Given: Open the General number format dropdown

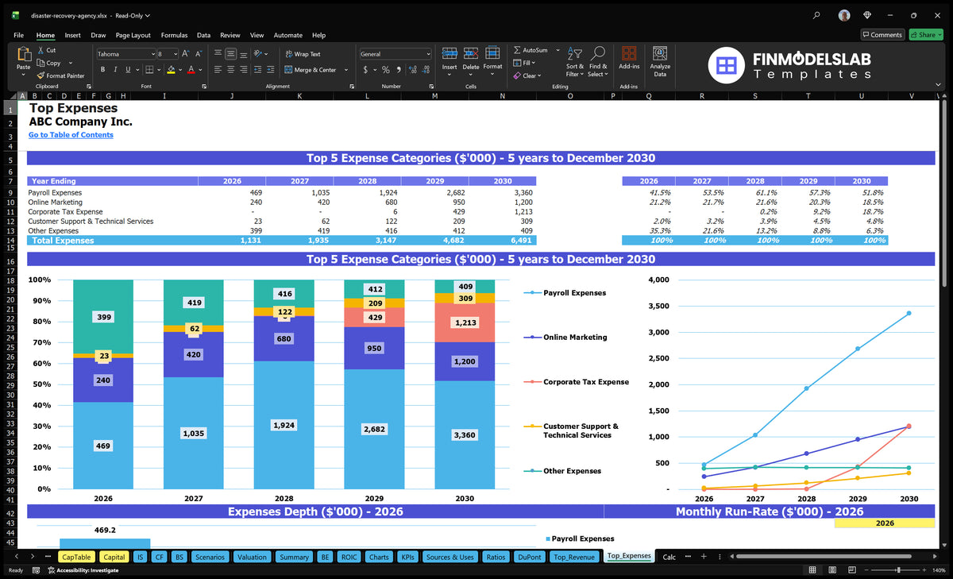Looking at the screenshot, I should [428, 54].
